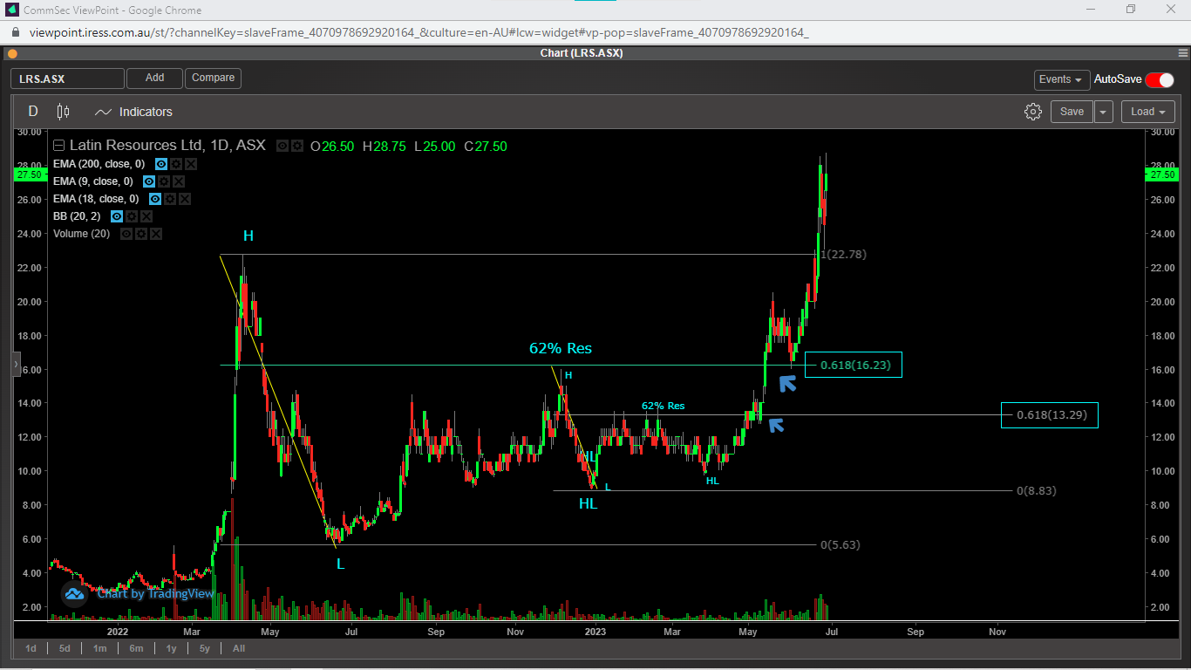
Task: Expand the collapsed left side panel handle
Action: point(16,365)
